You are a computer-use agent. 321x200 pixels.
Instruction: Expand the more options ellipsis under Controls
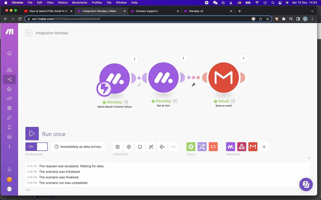(173, 147)
